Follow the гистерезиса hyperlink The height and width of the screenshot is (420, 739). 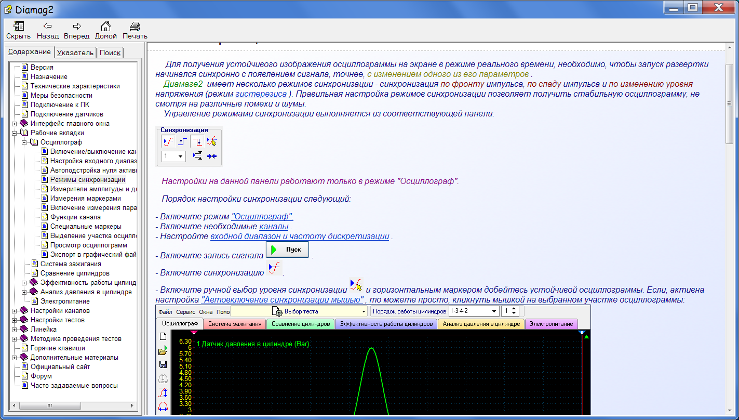pos(261,94)
